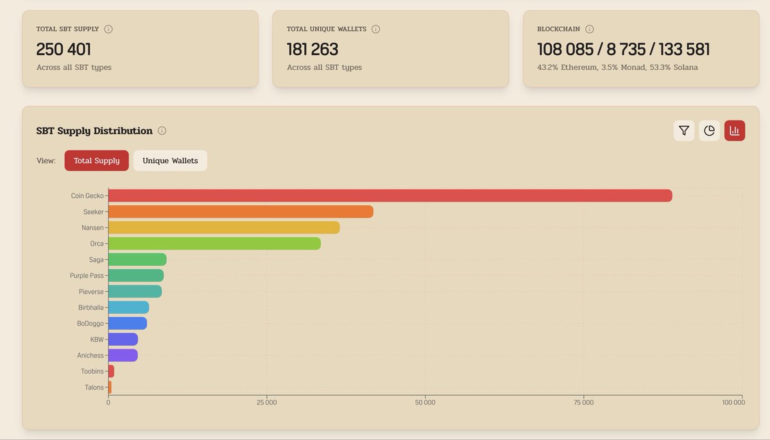Click the 250 401 total supply value
This screenshot has height=440, width=770.
(x=64, y=49)
